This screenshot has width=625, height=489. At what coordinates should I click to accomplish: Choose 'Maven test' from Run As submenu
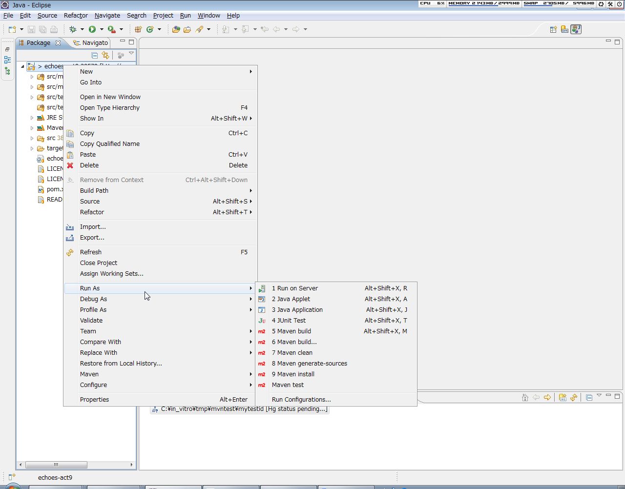point(336,385)
